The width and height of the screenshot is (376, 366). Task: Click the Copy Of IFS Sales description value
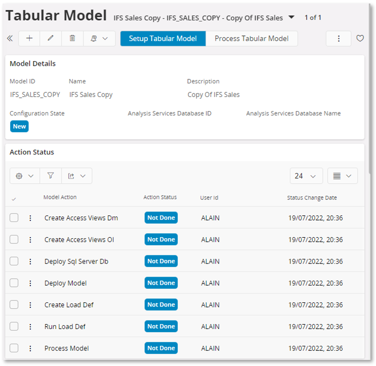(x=214, y=95)
